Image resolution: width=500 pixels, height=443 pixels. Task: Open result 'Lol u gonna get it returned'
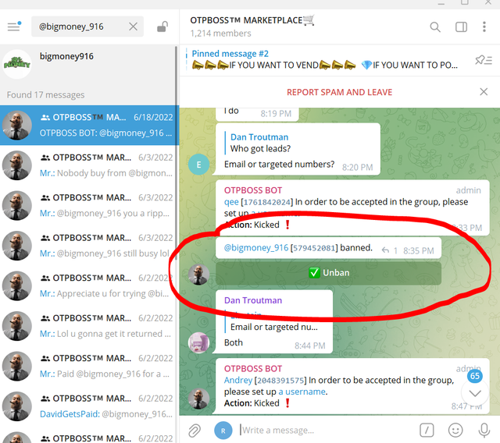(87, 325)
